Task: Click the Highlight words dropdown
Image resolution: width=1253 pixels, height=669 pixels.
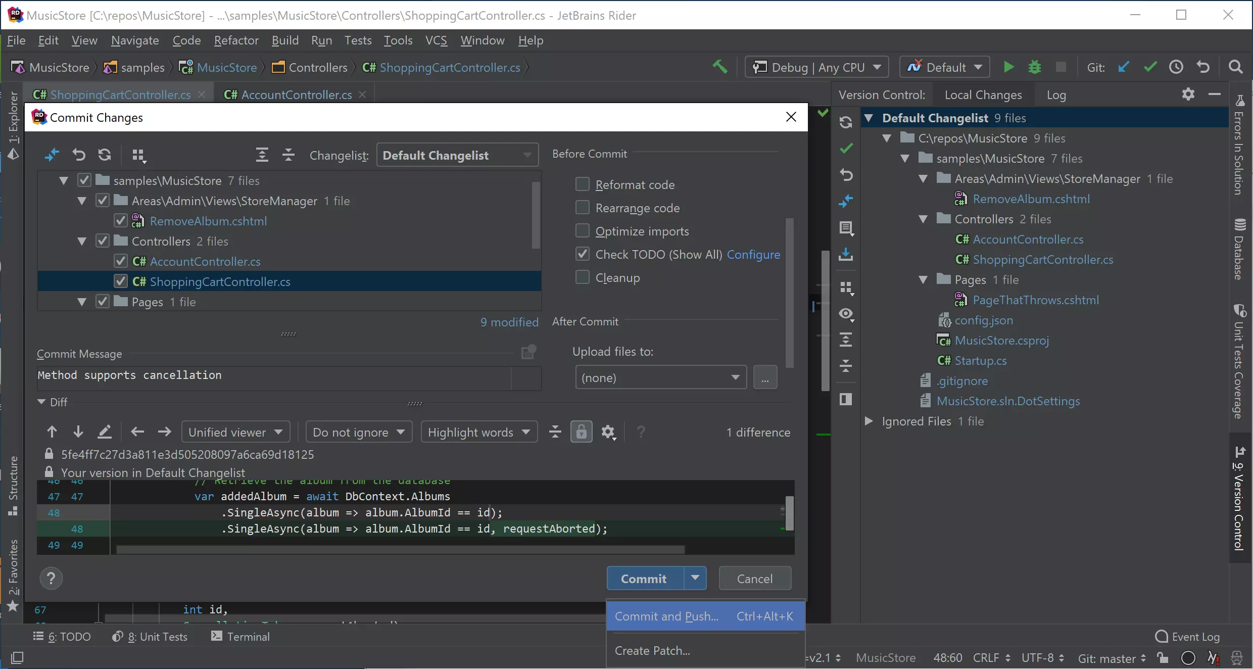Action: [478, 431]
